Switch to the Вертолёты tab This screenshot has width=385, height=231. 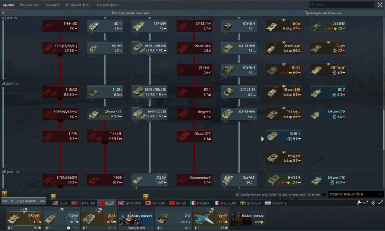(29, 5)
